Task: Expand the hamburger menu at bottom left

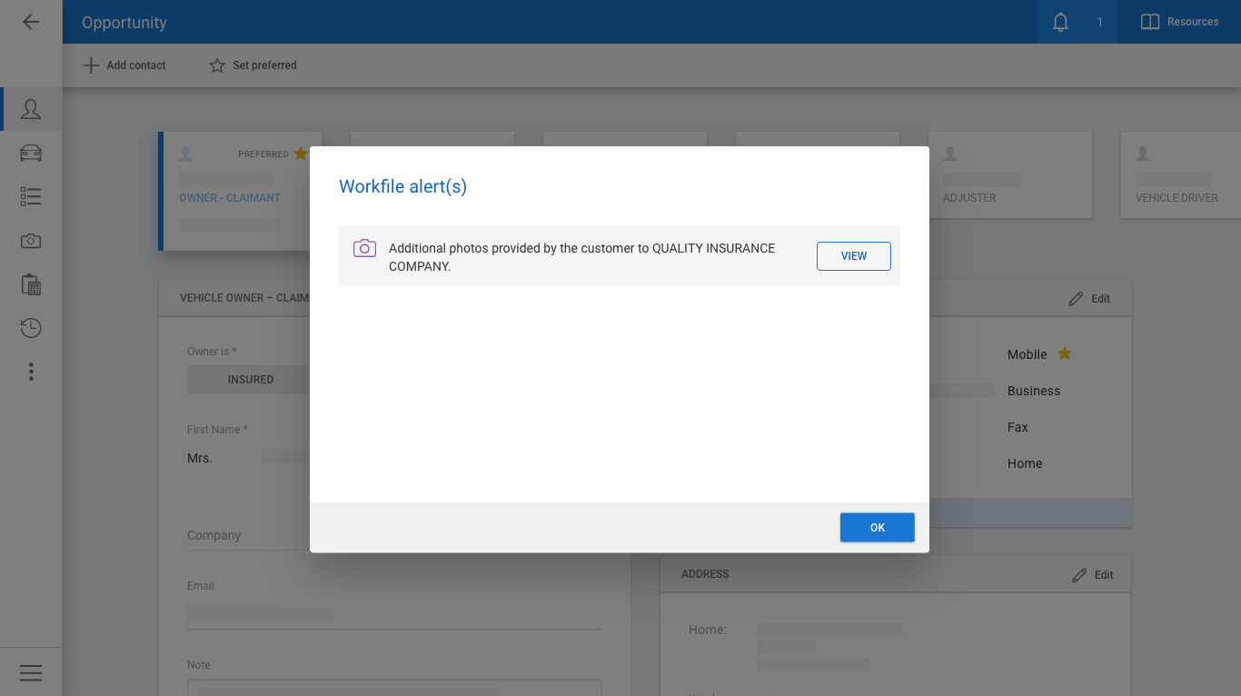Action: coord(31,672)
